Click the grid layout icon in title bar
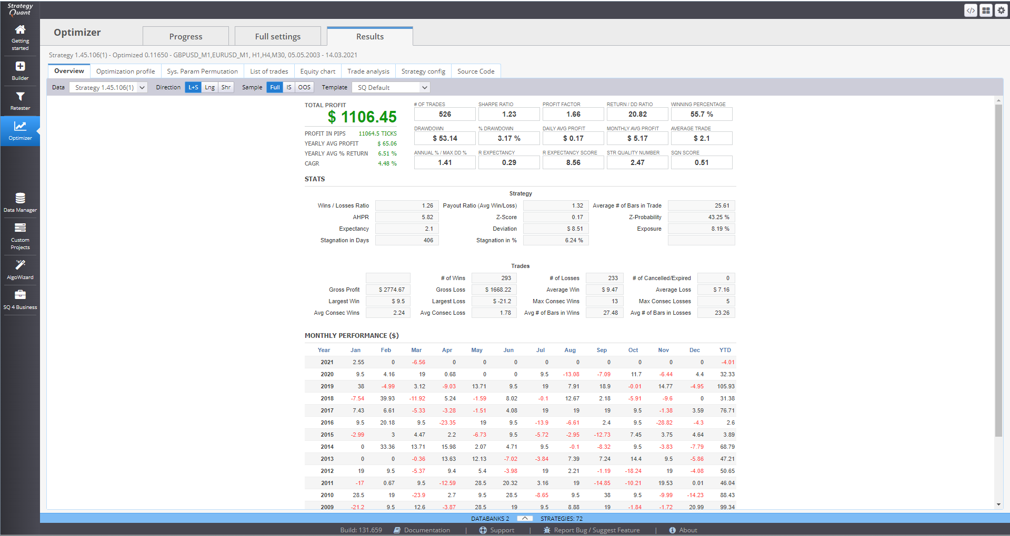This screenshot has height=536, width=1010. (x=986, y=10)
